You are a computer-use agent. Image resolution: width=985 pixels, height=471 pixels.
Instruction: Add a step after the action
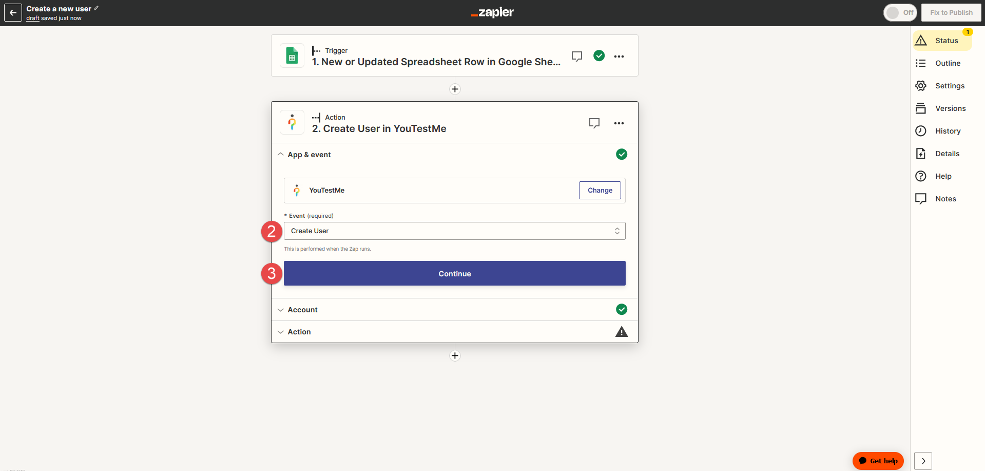455,355
